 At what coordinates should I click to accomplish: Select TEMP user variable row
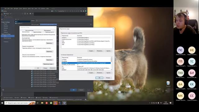click(86, 43)
